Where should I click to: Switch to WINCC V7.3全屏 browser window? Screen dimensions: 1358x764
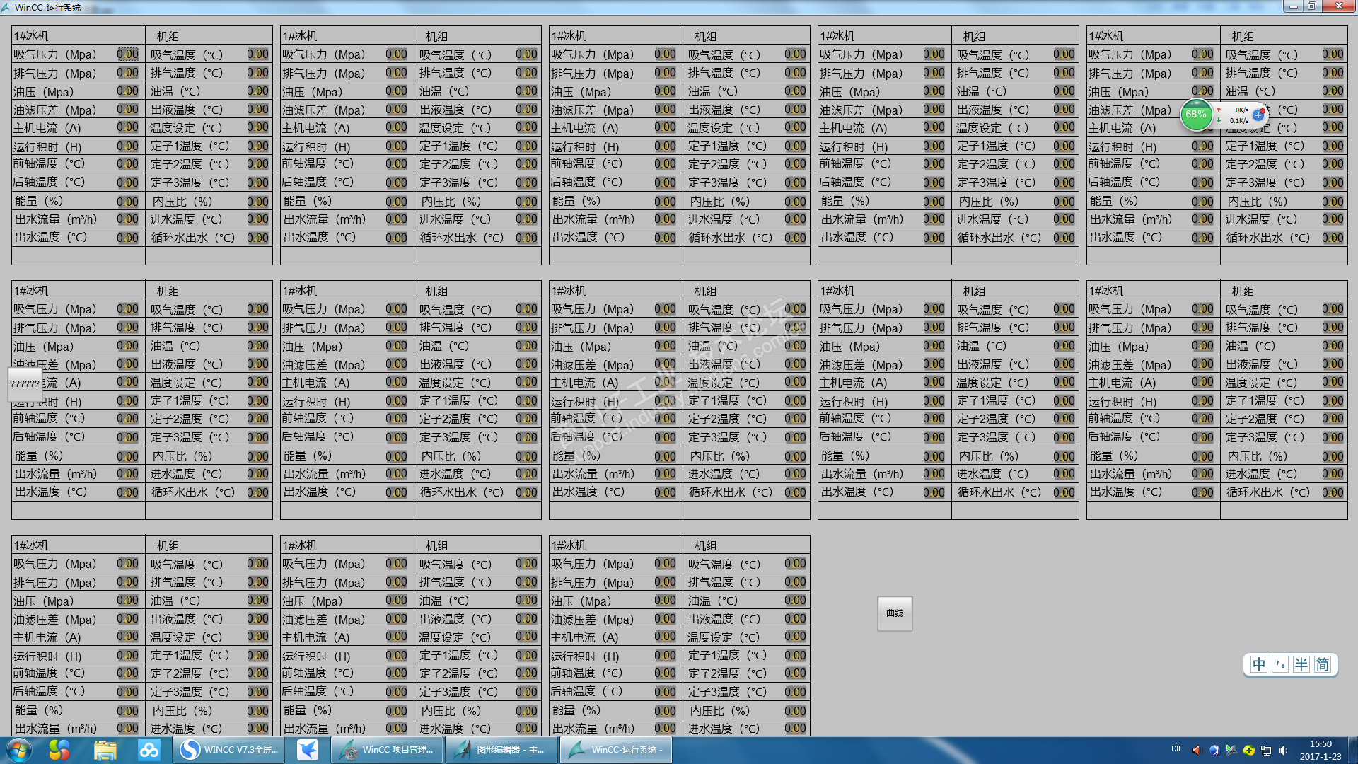[x=229, y=750]
